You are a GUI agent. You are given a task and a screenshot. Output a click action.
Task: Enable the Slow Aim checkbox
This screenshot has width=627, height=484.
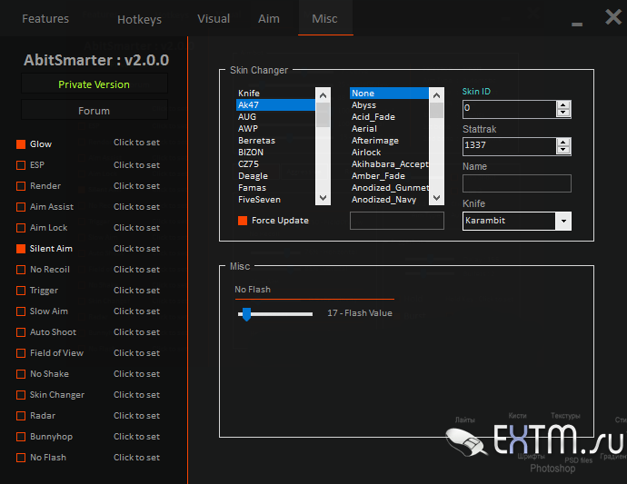point(21,311)
